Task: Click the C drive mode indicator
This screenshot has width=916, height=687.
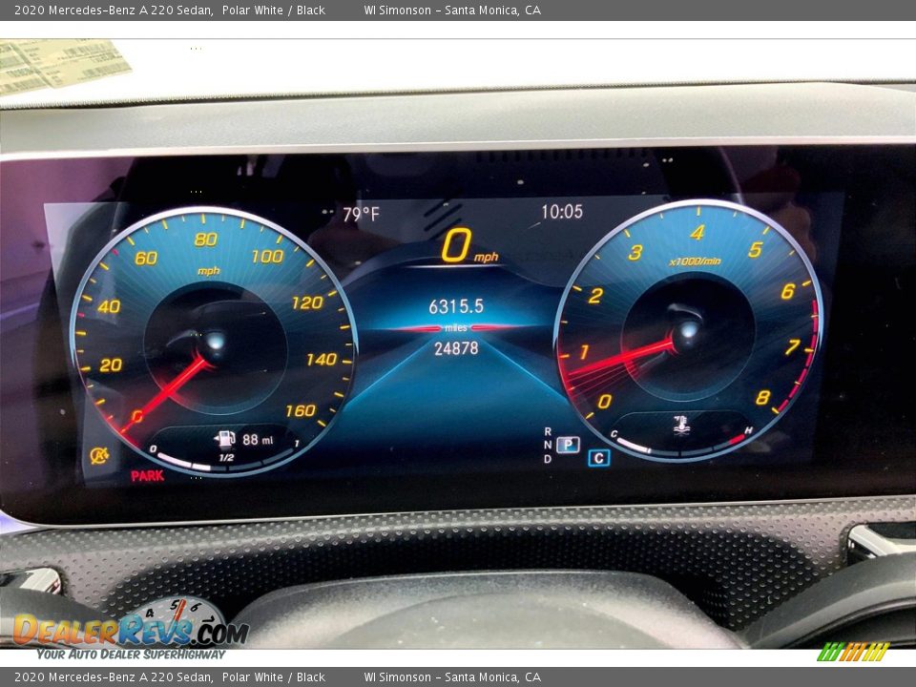Action: (599, 459)
